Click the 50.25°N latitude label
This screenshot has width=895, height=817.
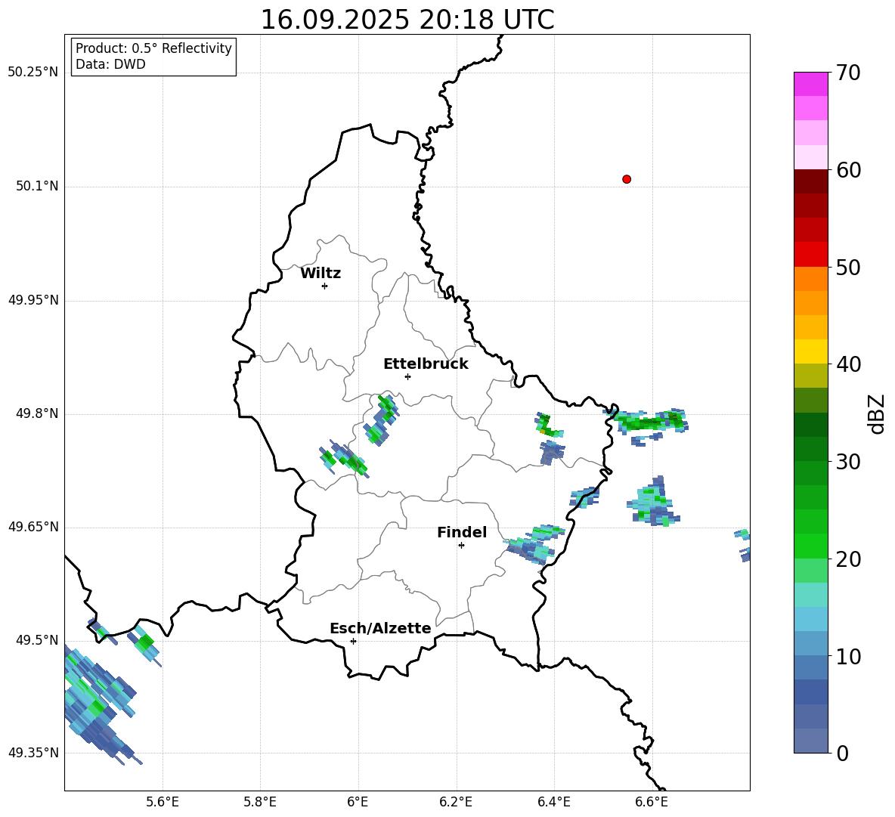click(x=33, y=73)
